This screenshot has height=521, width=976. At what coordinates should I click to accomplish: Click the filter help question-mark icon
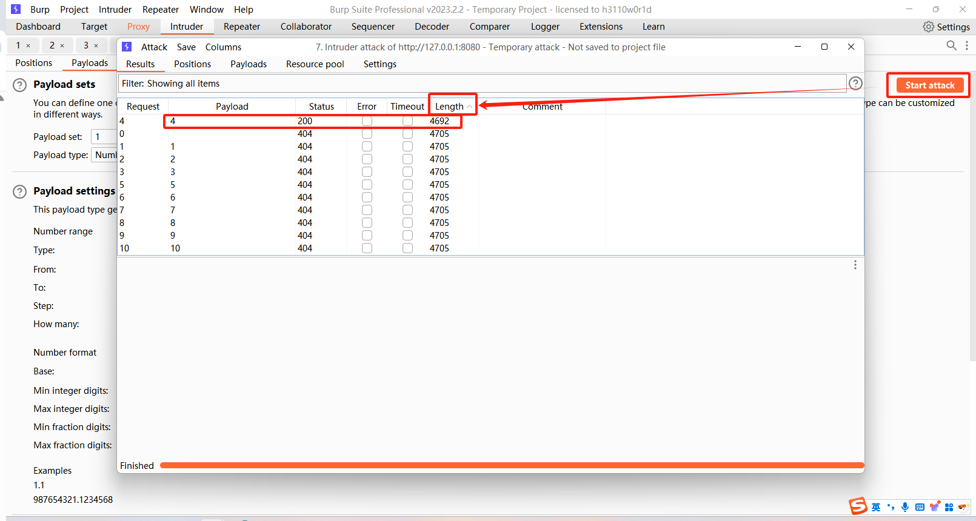(x=855, y=84)
